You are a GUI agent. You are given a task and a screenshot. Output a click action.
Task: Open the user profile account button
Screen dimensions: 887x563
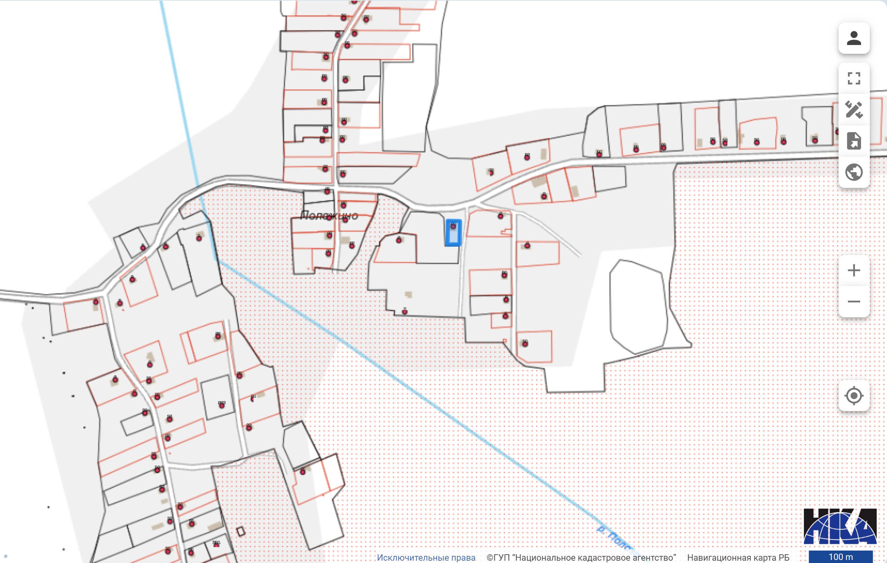click(x=853, y=38)
